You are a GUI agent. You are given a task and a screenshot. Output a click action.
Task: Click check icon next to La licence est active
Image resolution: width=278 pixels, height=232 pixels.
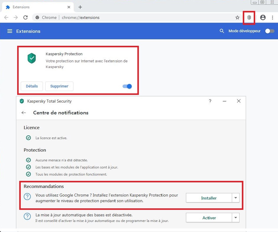click(x=28, y=138)
